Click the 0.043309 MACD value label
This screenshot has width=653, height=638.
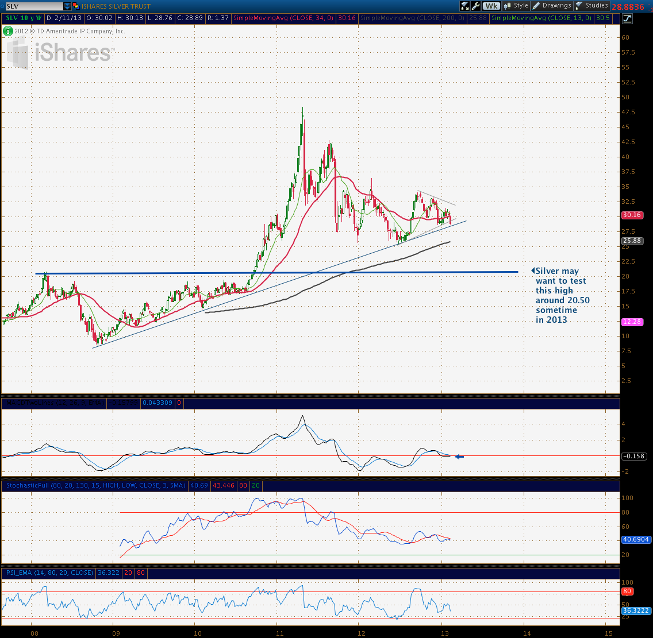pos(158,403)
